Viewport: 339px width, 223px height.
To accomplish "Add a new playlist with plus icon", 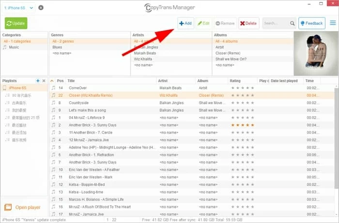I will coord(38,81).
